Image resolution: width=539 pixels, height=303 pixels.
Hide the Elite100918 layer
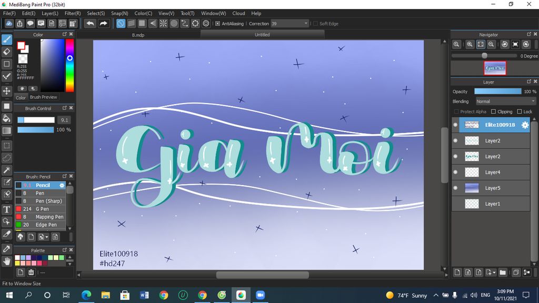click(455, 125)
